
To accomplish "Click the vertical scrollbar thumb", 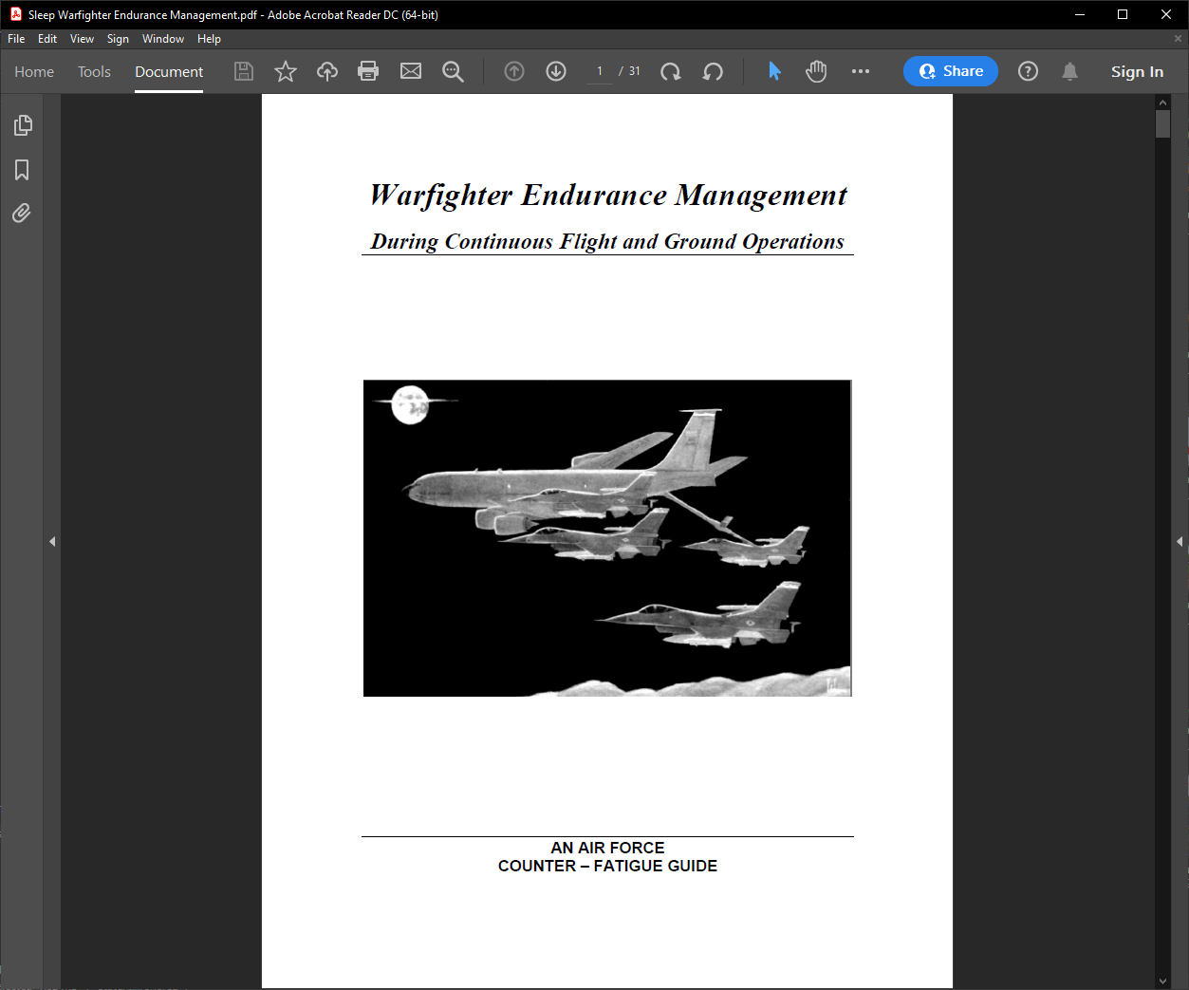I will (1163, 124).
